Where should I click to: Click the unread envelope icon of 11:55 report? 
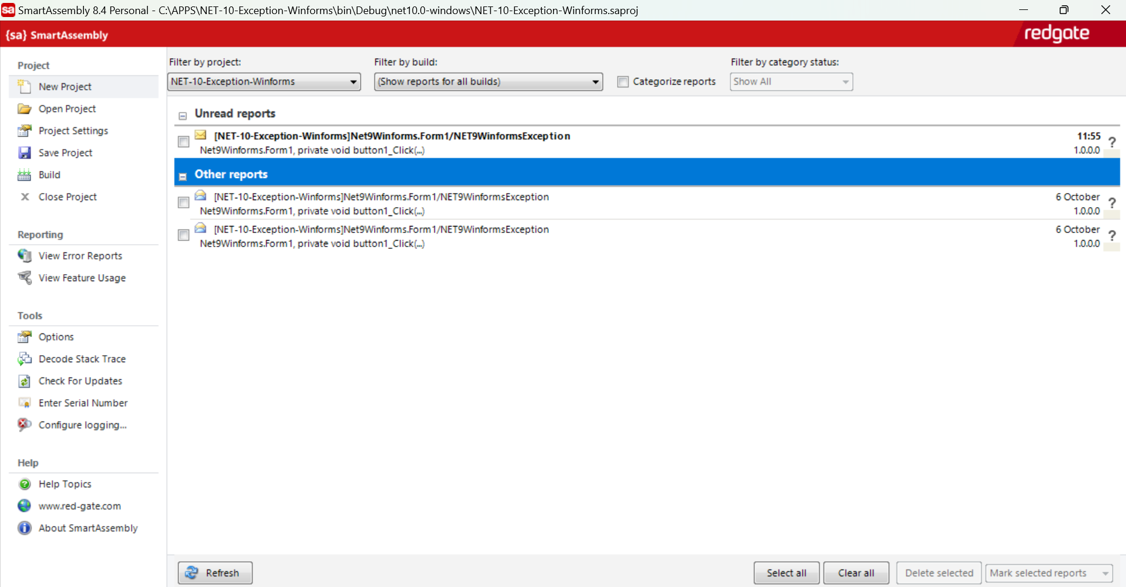[x=200, y=135]
